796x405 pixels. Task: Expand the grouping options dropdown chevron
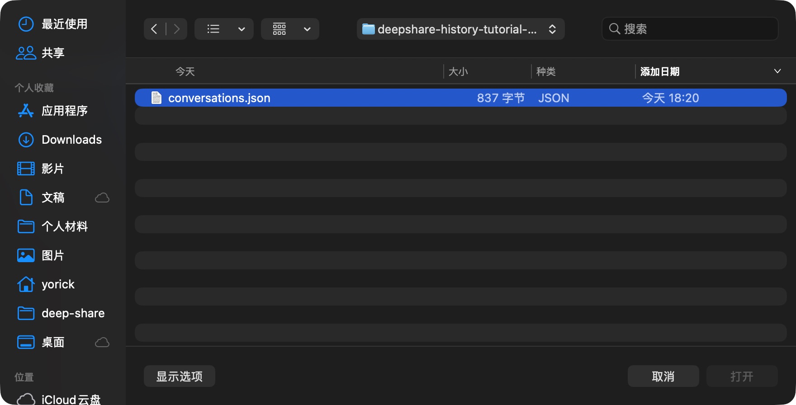pos(307,29)
